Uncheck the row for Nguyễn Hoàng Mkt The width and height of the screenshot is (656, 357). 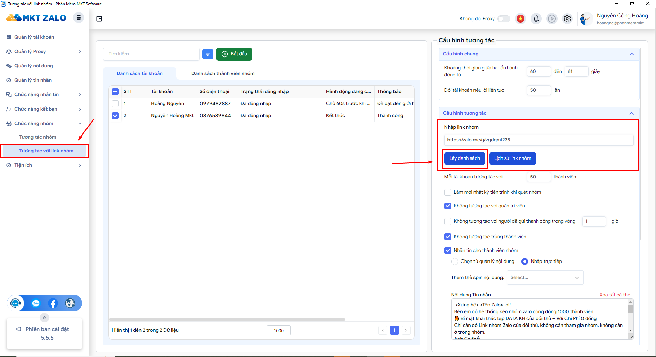tap(115, 116)
